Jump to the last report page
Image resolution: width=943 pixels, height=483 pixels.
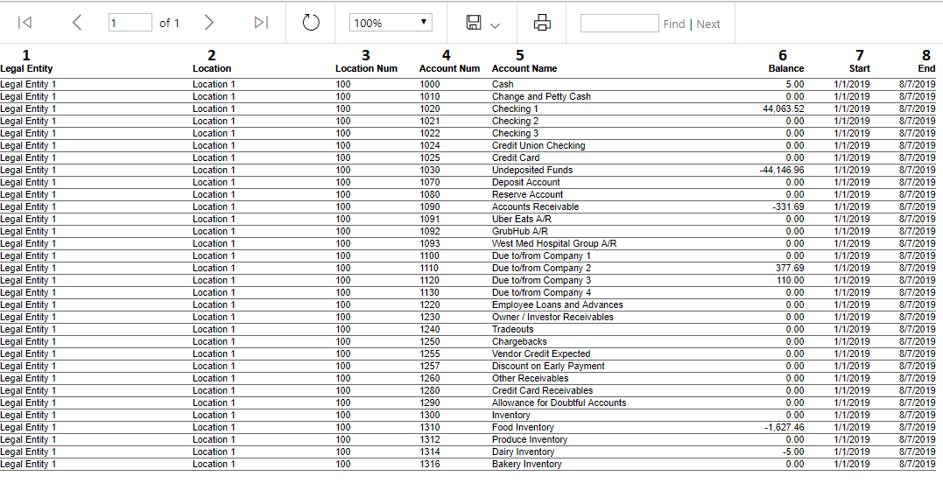[260, 23]
